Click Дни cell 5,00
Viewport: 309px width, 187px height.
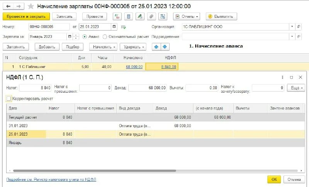pyautogui.click(x=81, y=67)
